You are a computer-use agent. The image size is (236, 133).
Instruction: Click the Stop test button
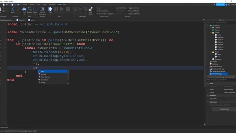point(68,9)
